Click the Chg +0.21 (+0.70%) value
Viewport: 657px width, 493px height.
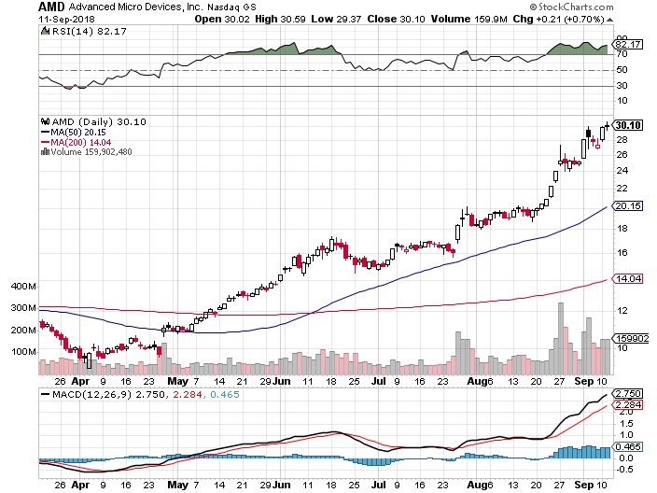559,19
